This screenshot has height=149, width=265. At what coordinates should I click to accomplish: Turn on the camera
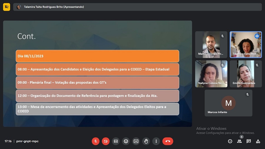(x=105, y=141)
